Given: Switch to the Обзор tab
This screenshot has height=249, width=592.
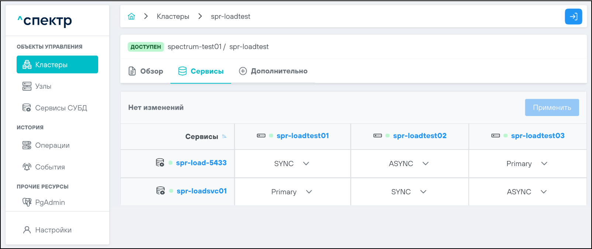Looking at the screenshot, I should (146, 71).
